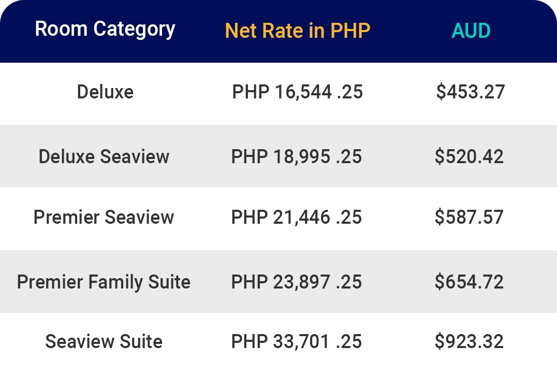Click the PHP 33,701 .25 rate
The height and width of the screenshot is (375, 557).
click(296, 341)
